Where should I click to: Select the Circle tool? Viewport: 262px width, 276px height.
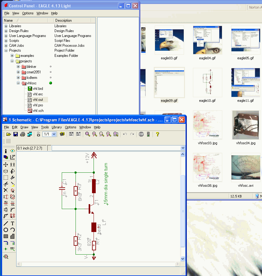[x=6, y=230]
